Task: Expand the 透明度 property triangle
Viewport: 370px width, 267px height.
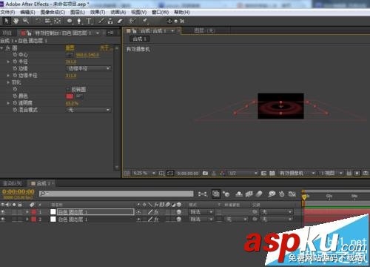Action: coord(8,103)
